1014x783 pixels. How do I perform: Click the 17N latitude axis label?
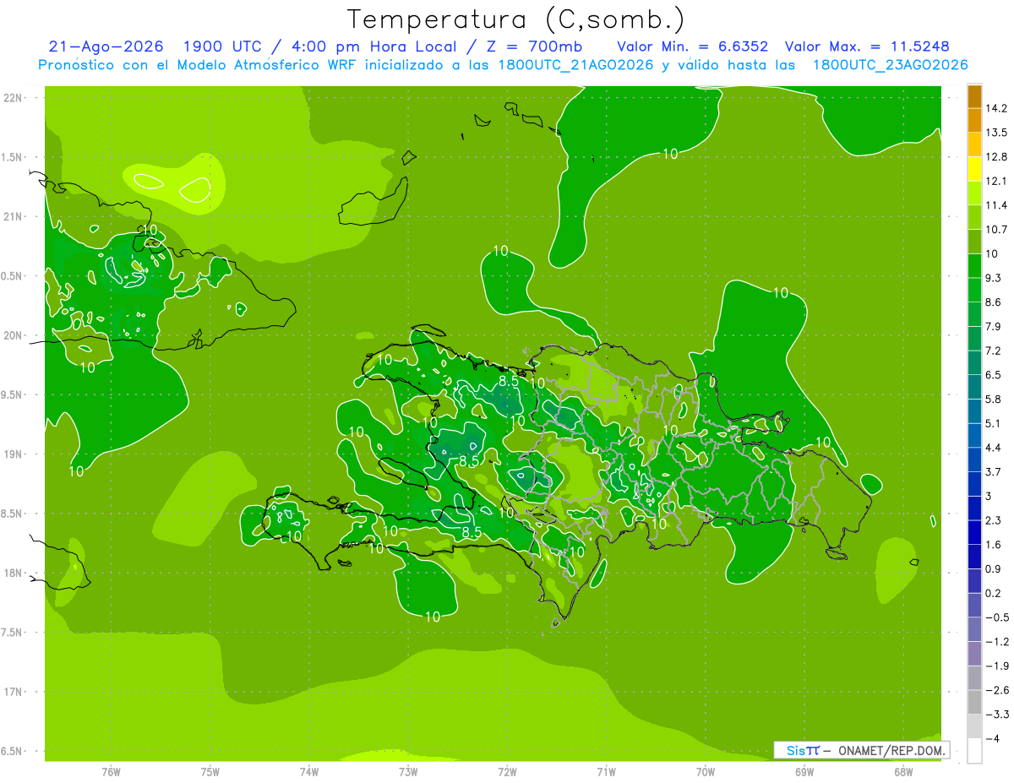click(14, 692)
